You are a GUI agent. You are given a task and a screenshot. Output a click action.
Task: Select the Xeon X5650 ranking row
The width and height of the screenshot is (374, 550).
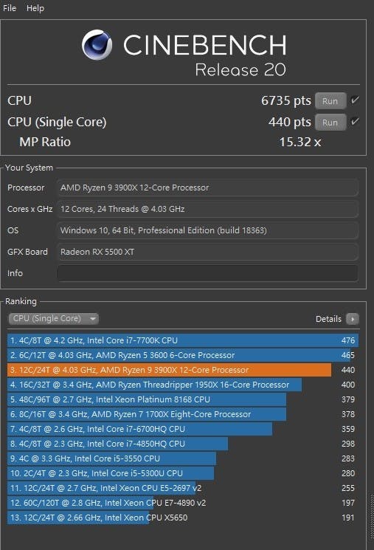pos(183,518)
